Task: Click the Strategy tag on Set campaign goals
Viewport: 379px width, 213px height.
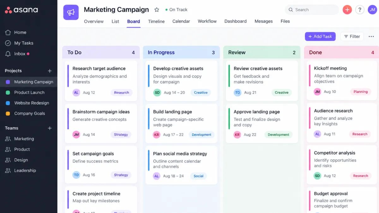Action: coord(121,175)
